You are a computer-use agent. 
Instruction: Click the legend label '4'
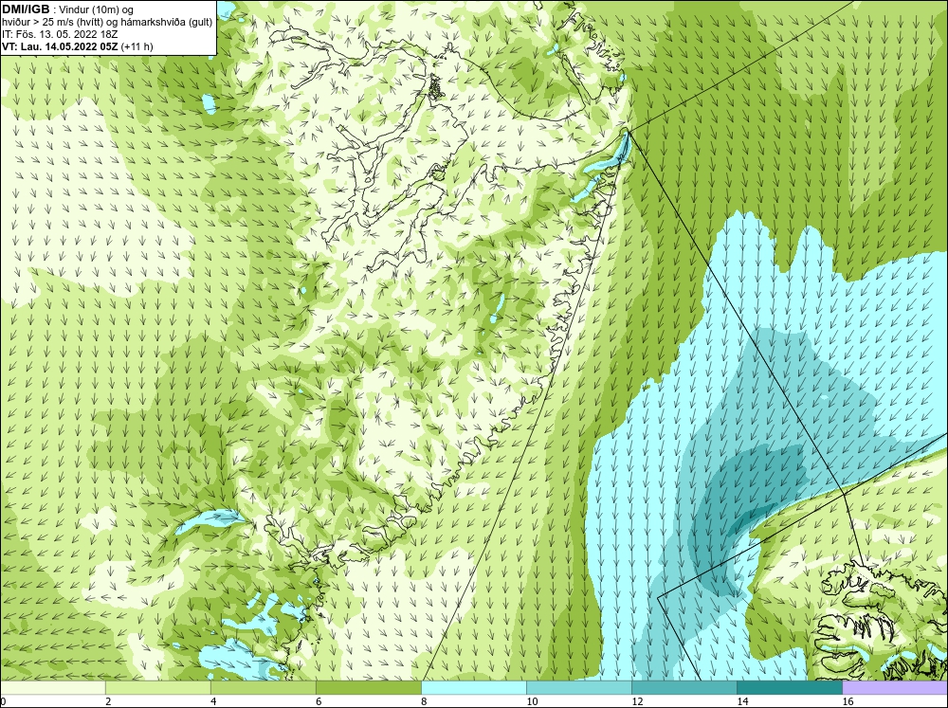coord(213,701)
